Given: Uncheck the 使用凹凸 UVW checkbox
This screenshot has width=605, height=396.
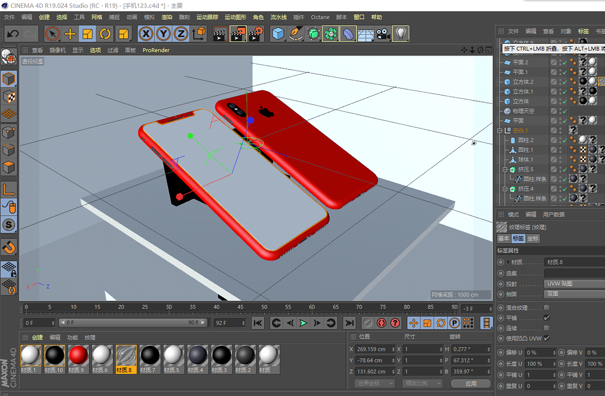Looking at the screenshot, I should click(x=547, y=338).
